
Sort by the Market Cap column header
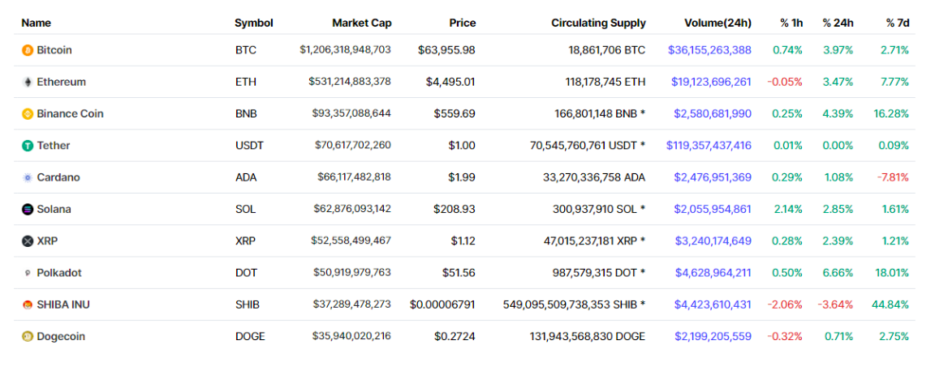pos(361,23)
